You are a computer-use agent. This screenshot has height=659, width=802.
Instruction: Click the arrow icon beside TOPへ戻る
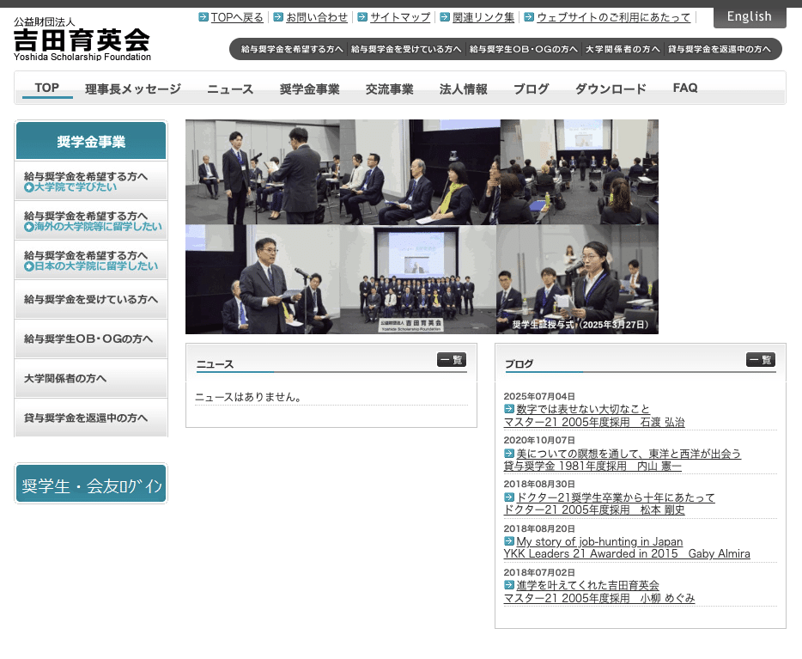[203, 17]
